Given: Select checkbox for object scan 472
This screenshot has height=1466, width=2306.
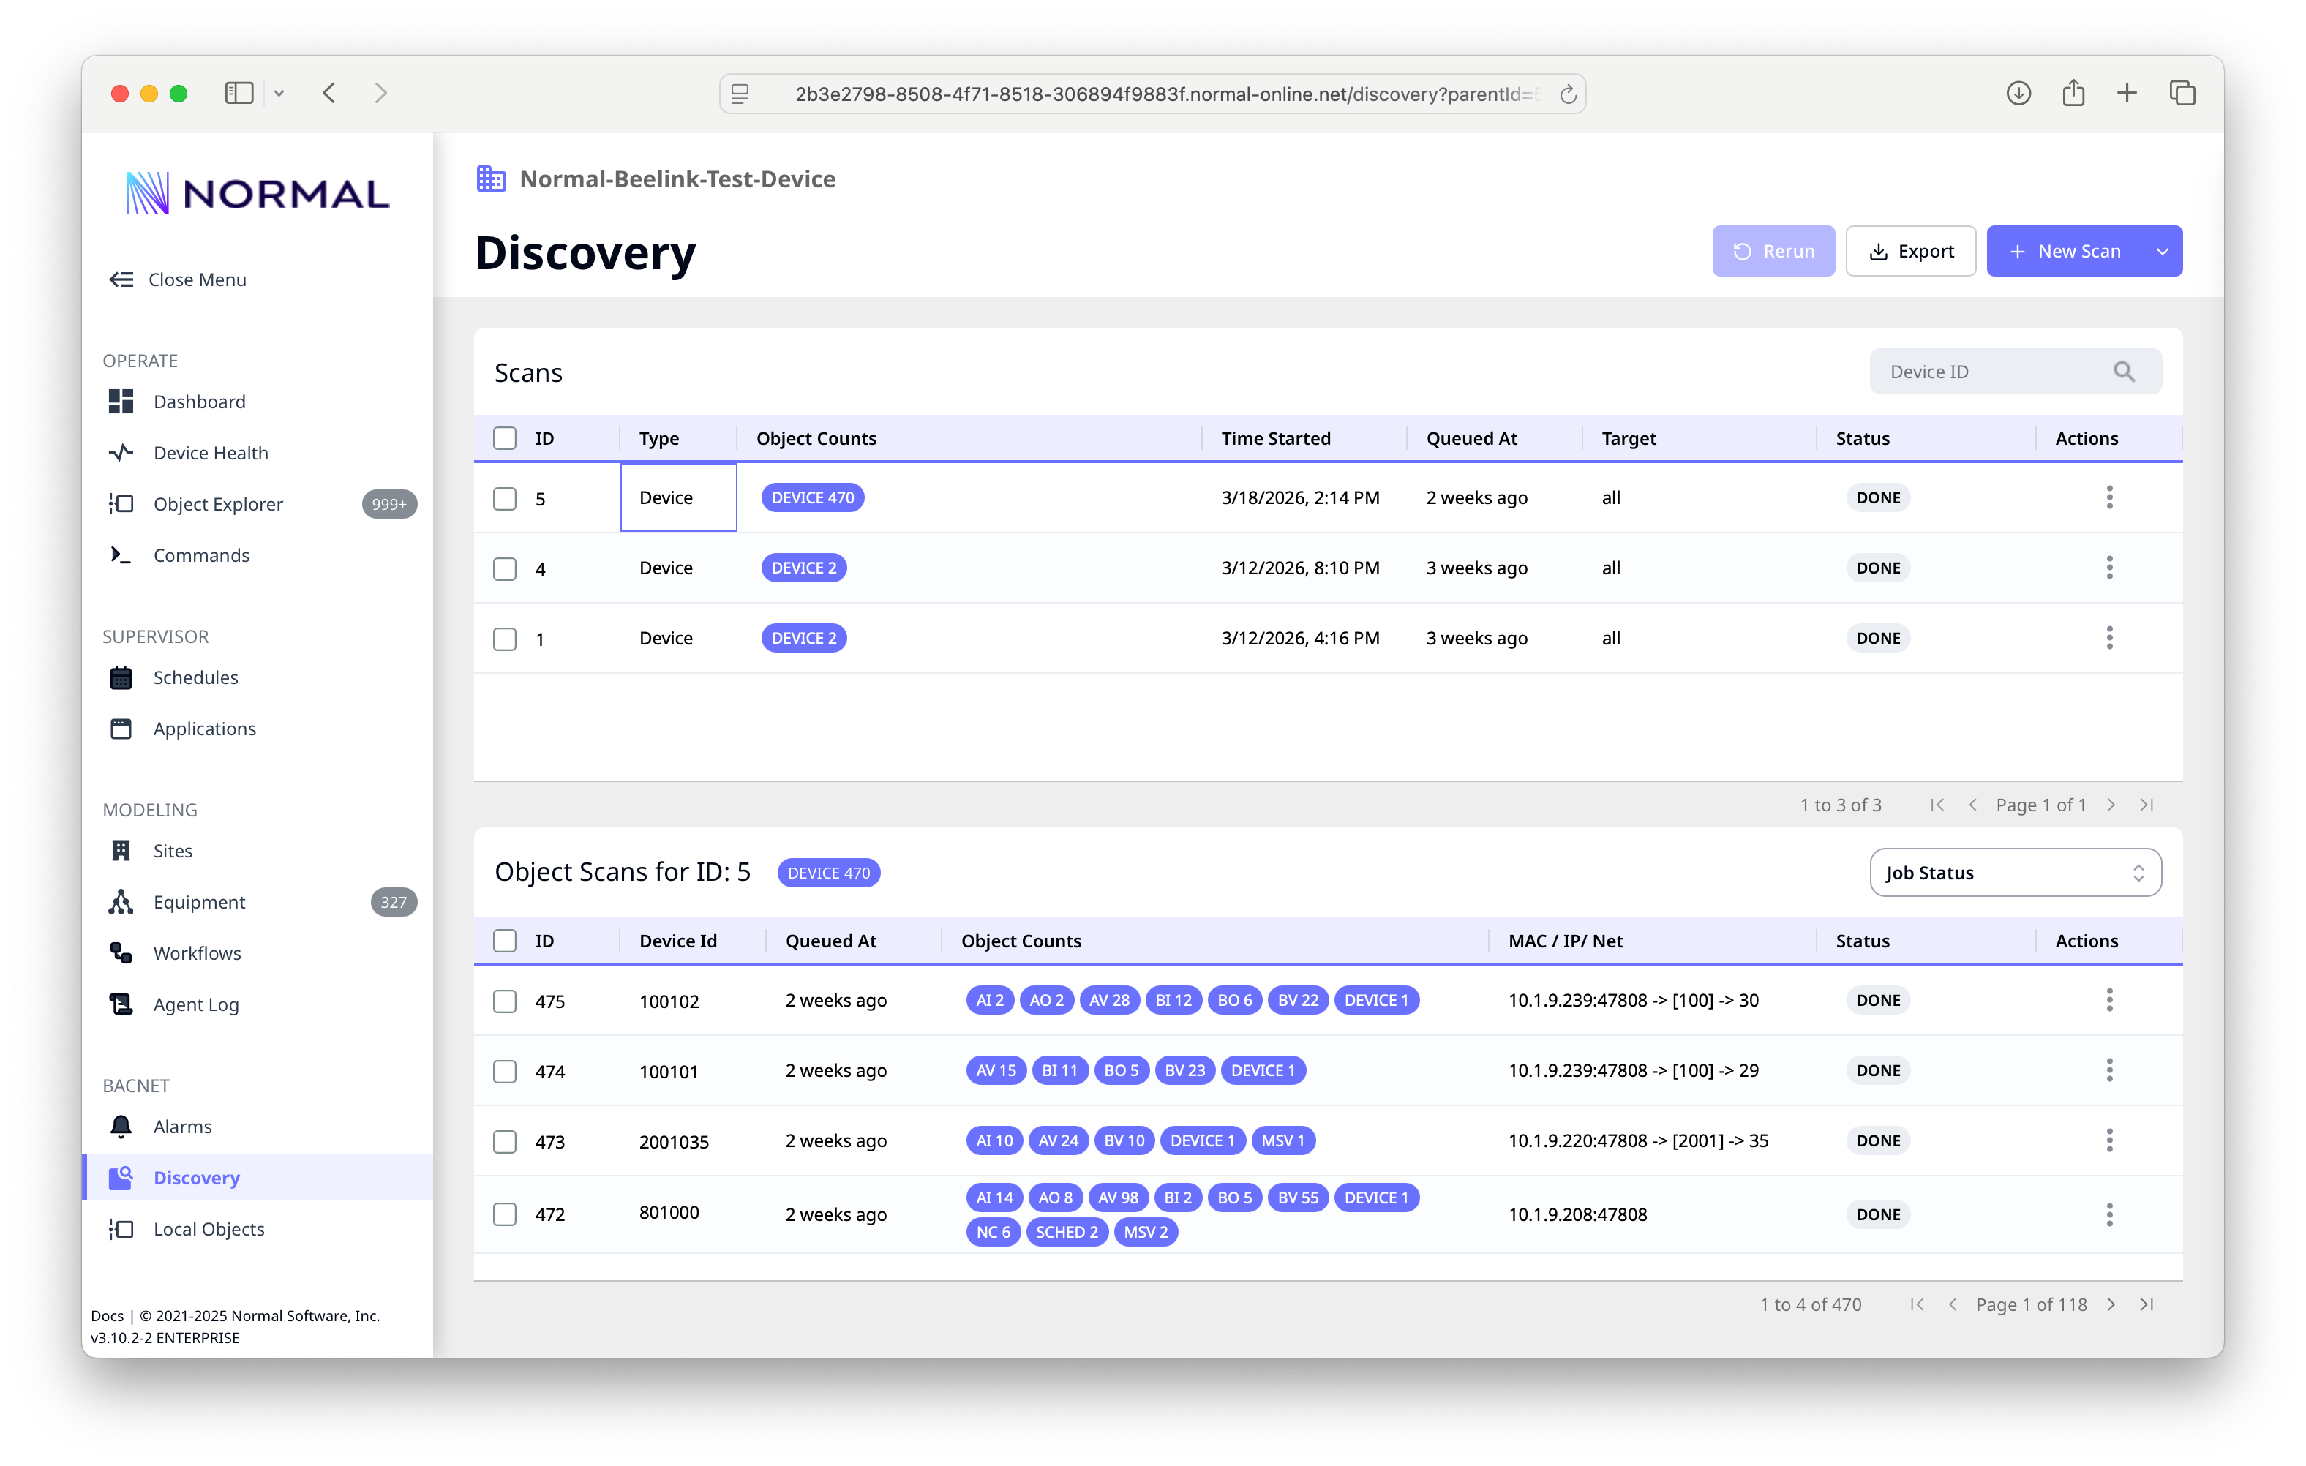Looking at the screenshot, I should (x=505, y=1214).
